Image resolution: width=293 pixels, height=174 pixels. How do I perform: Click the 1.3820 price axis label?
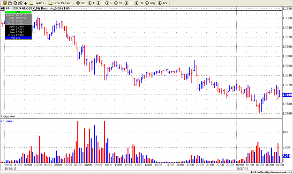coord(287,85)
